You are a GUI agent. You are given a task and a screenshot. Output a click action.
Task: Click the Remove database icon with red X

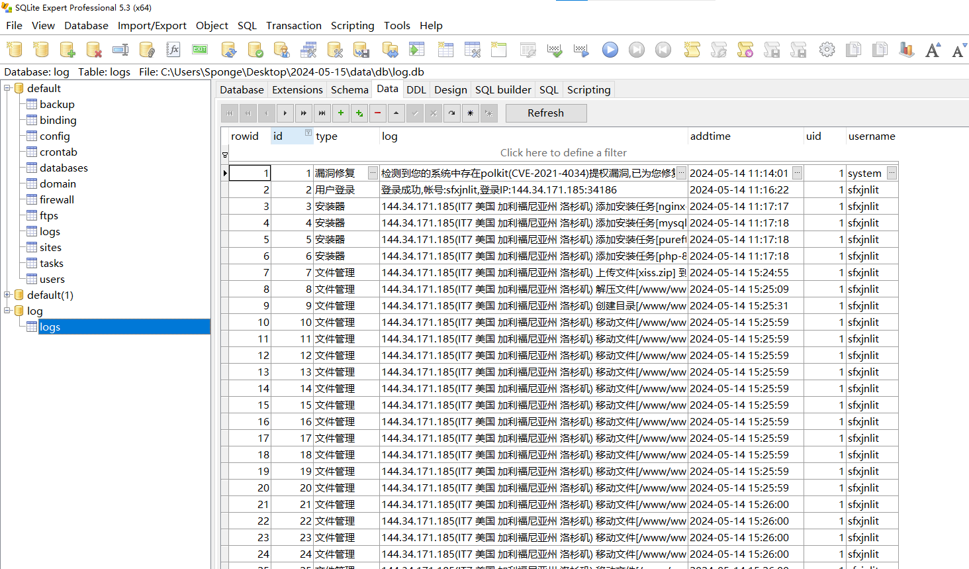94,50
